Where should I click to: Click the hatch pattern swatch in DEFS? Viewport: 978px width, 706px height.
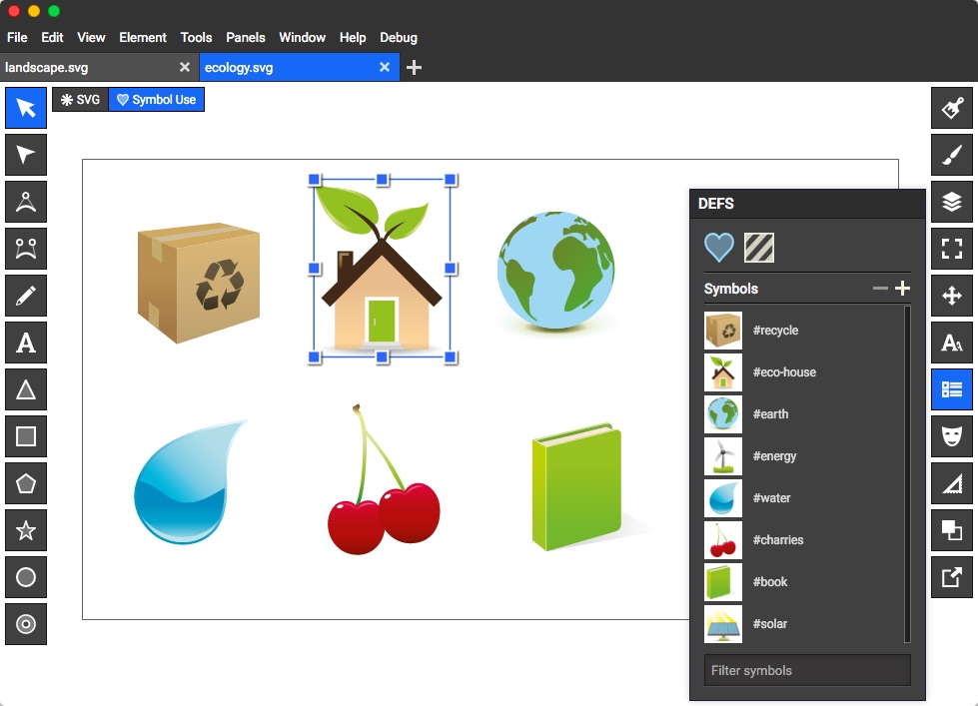[x=759, y=246]
